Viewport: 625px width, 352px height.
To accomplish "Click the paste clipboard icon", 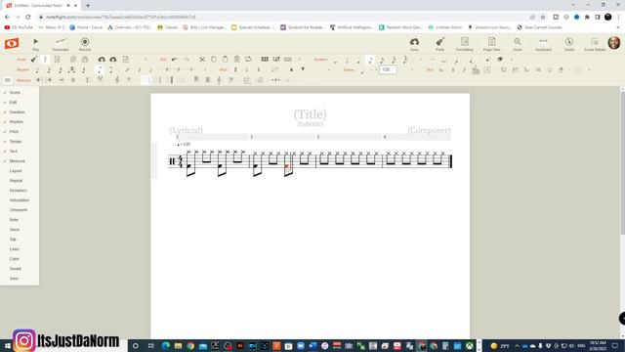I will 225,60.
